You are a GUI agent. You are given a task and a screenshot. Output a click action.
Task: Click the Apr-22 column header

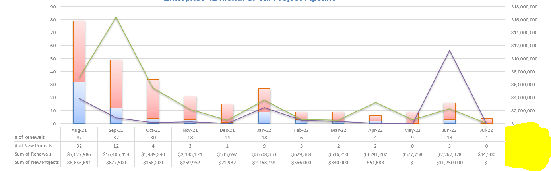coord(375,130)
